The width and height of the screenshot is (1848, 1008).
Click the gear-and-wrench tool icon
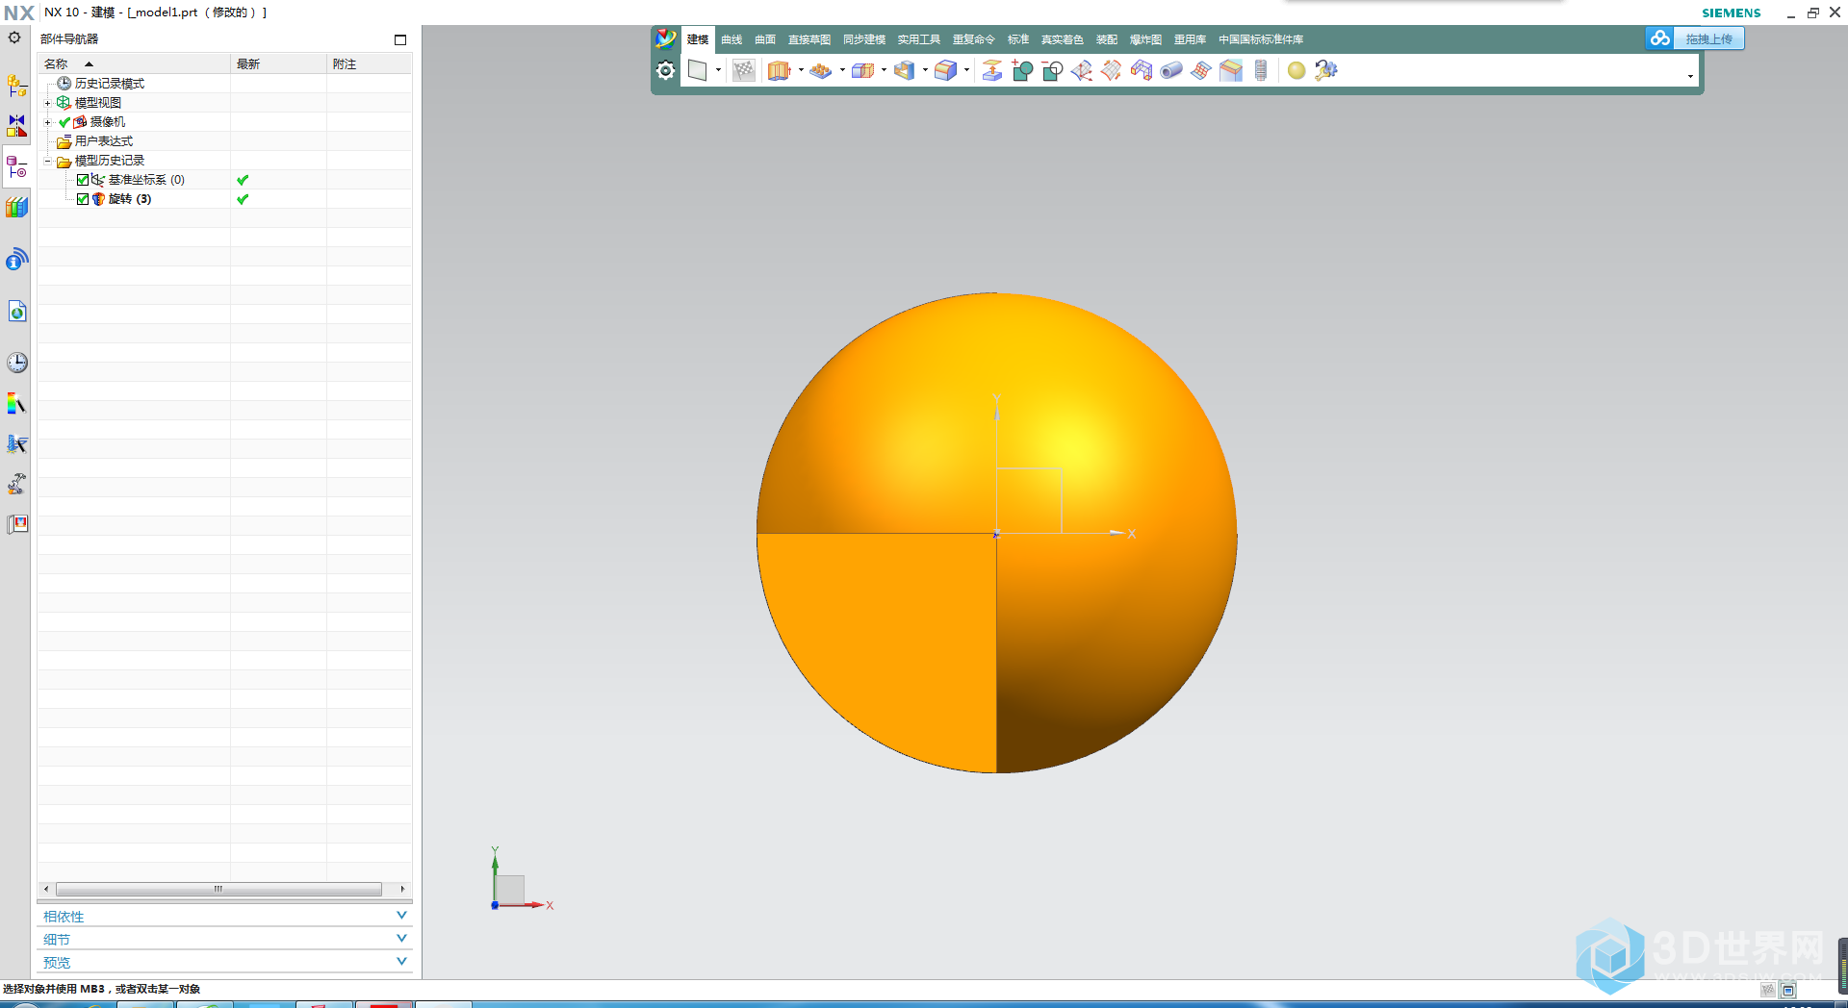(x=1326, y=70)
